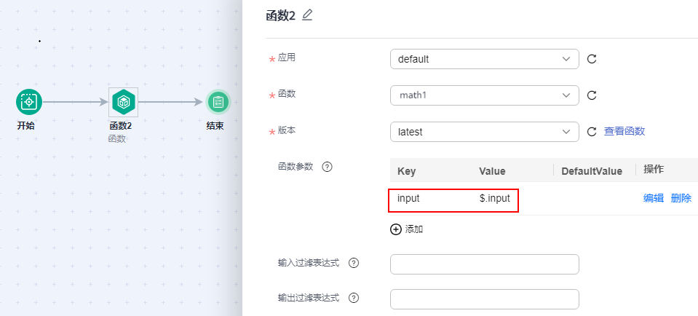
Task: Show help for 函数参数
Action: coord(327,167)
